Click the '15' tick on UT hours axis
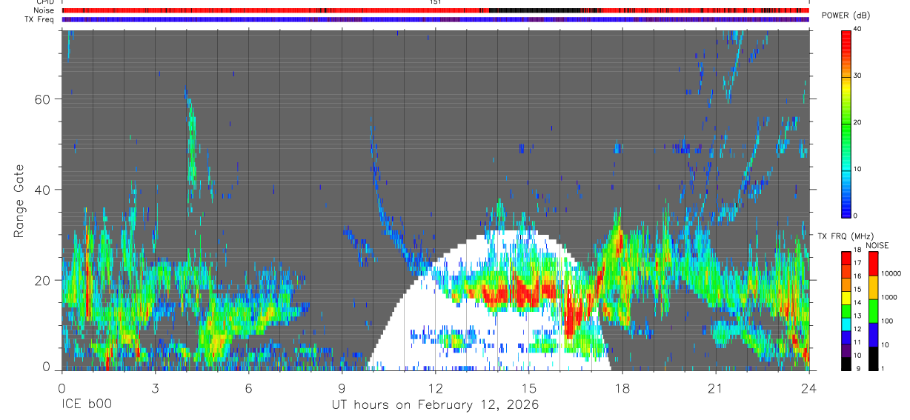 (x=529, y=388)
